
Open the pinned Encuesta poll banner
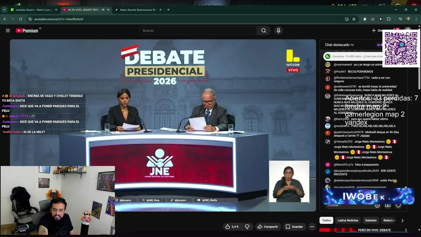pos(354,56)
